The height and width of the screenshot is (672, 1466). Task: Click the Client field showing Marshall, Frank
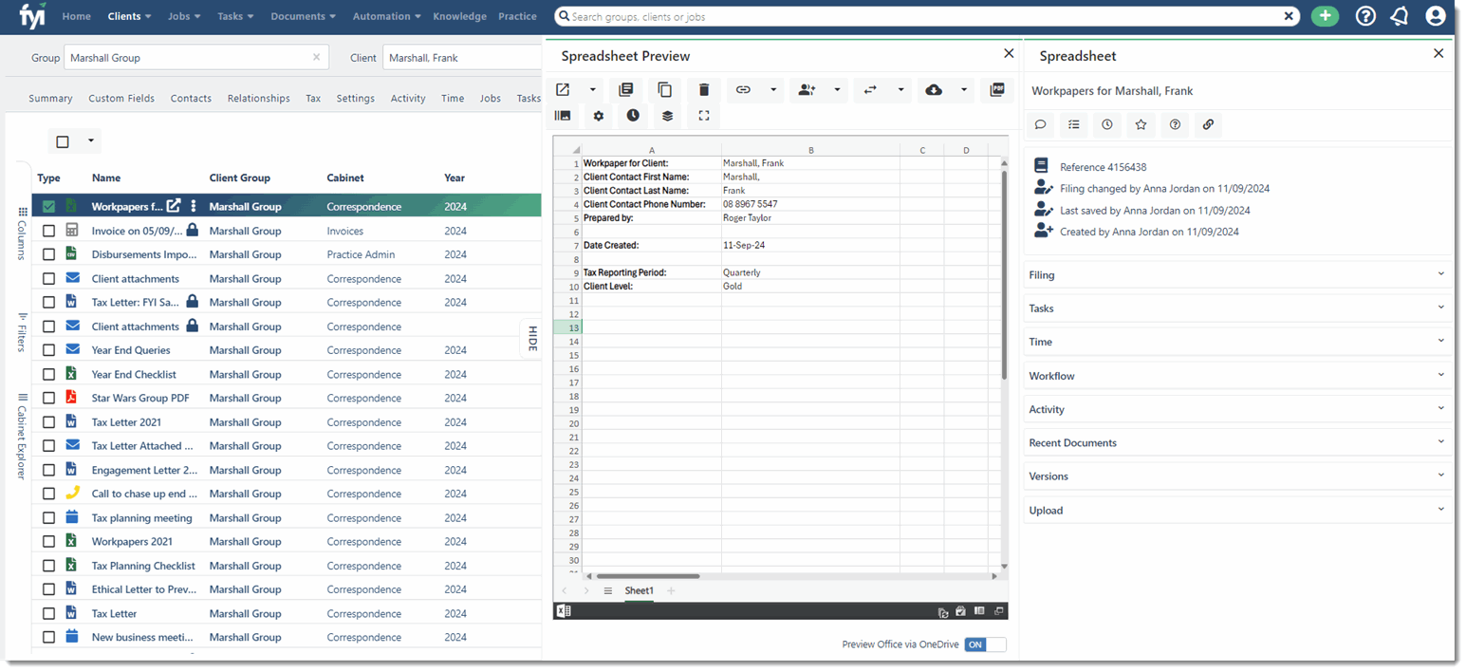click(x=462, y=57)
